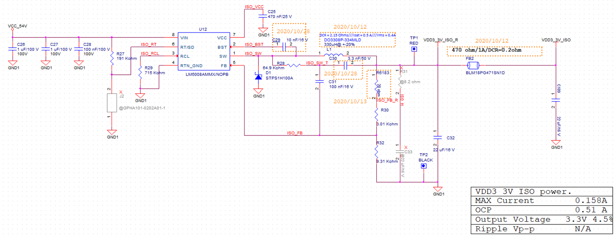Click the Output Voltage 3.3V table row
The image size is (615, 236).
pyautogui.click(x=541, y=220)
